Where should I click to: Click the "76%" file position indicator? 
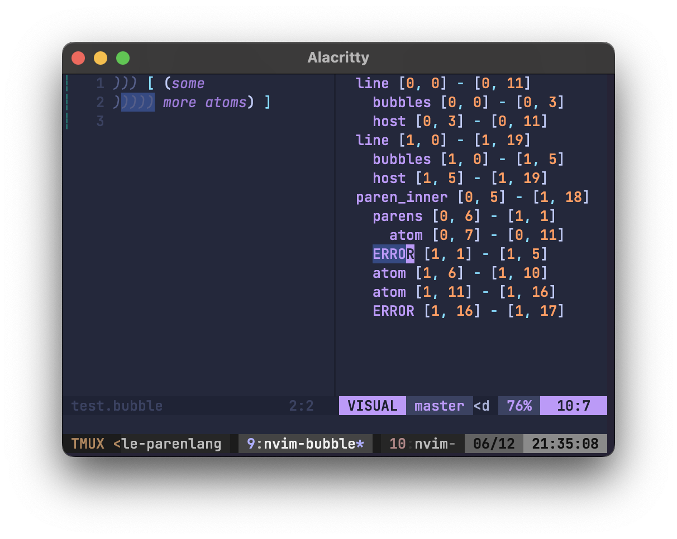(x=518, y=406)
